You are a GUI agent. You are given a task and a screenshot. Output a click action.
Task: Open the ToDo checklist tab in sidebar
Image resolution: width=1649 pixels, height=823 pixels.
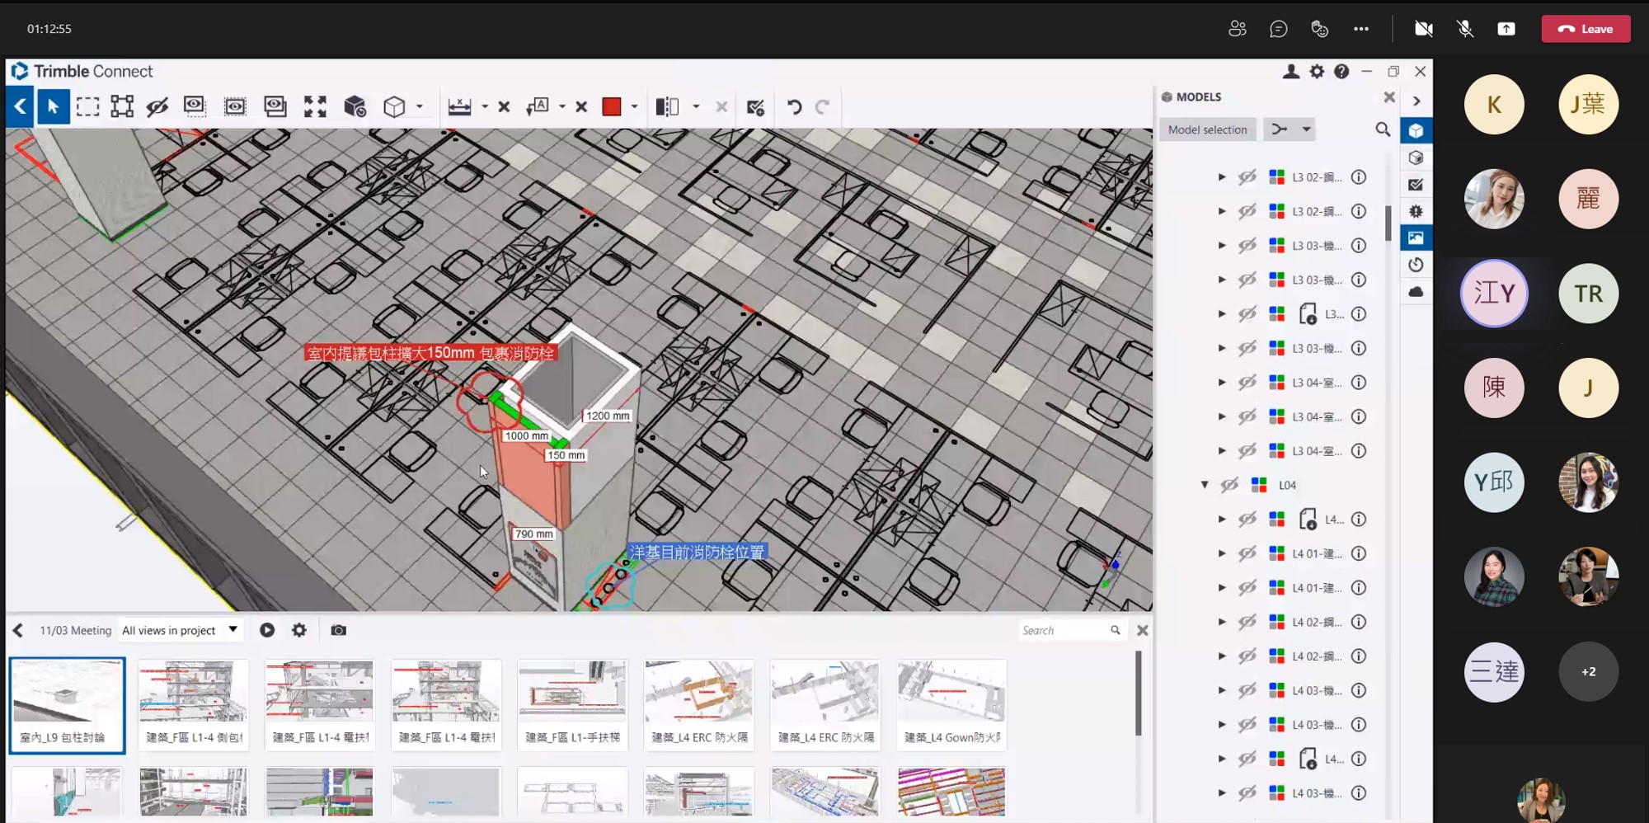[1416, 185]
